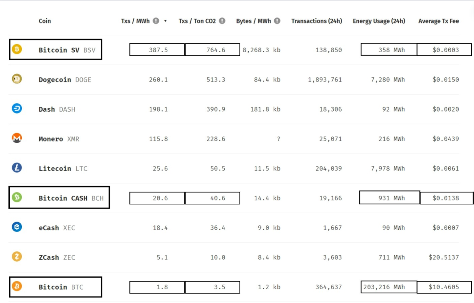Click the eCash logo icon
This screenshot has width=474, height=303.
click(x=17, y=227)
